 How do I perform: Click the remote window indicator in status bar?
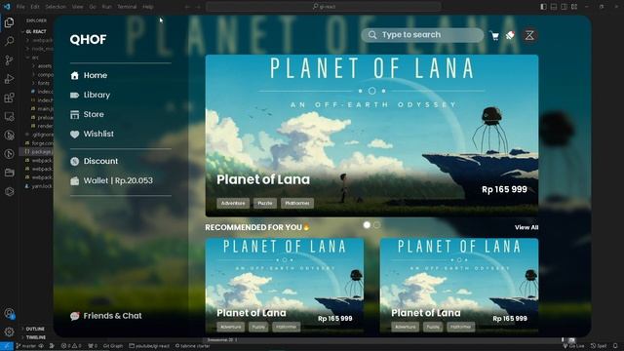point(7,346)
